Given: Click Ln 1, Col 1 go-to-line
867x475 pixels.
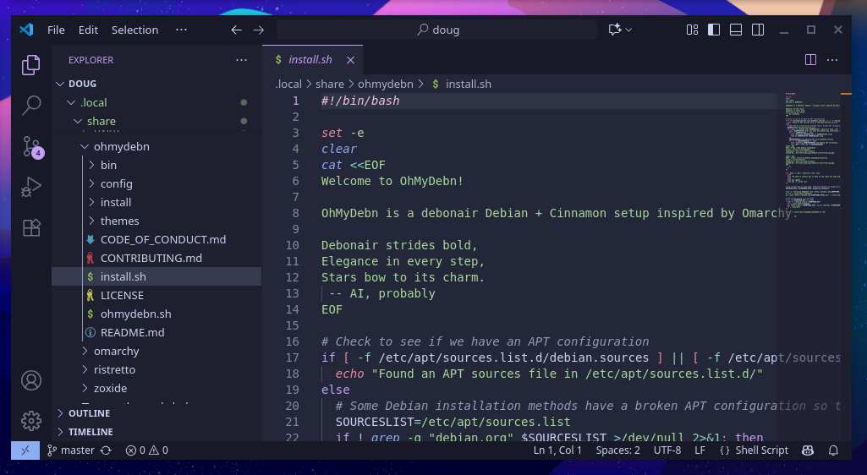Looking at the screenshot, I should pos(557,450).
